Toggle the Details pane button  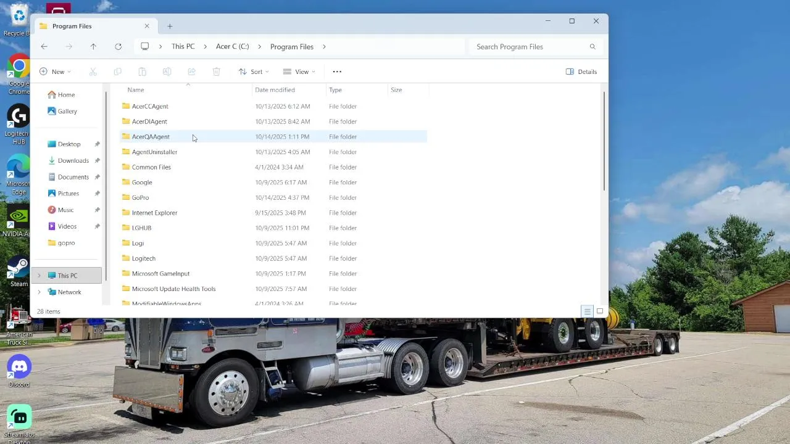581,72
